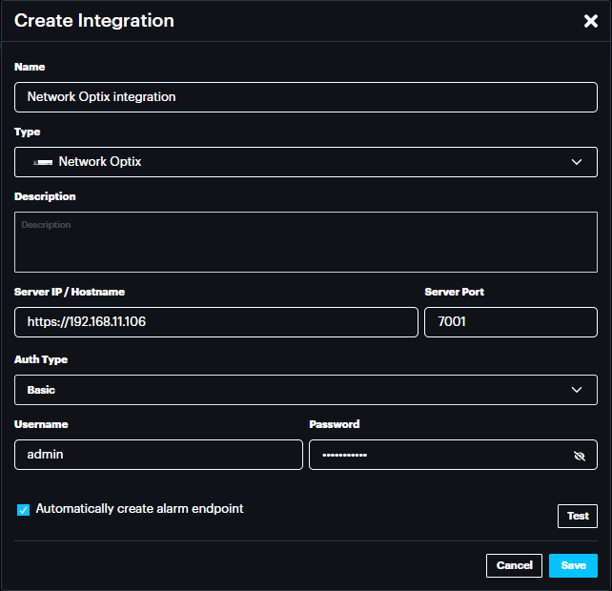Uncheck the automatically create alarm endpoint checkbox
Viewport: 612px width, 591px height.
tap(23, 510)
